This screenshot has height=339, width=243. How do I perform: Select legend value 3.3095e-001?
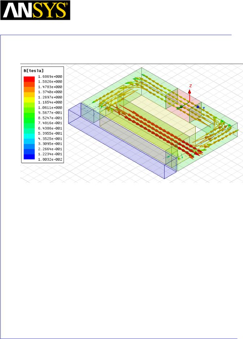pyautogui.click(x=50, y=144)
